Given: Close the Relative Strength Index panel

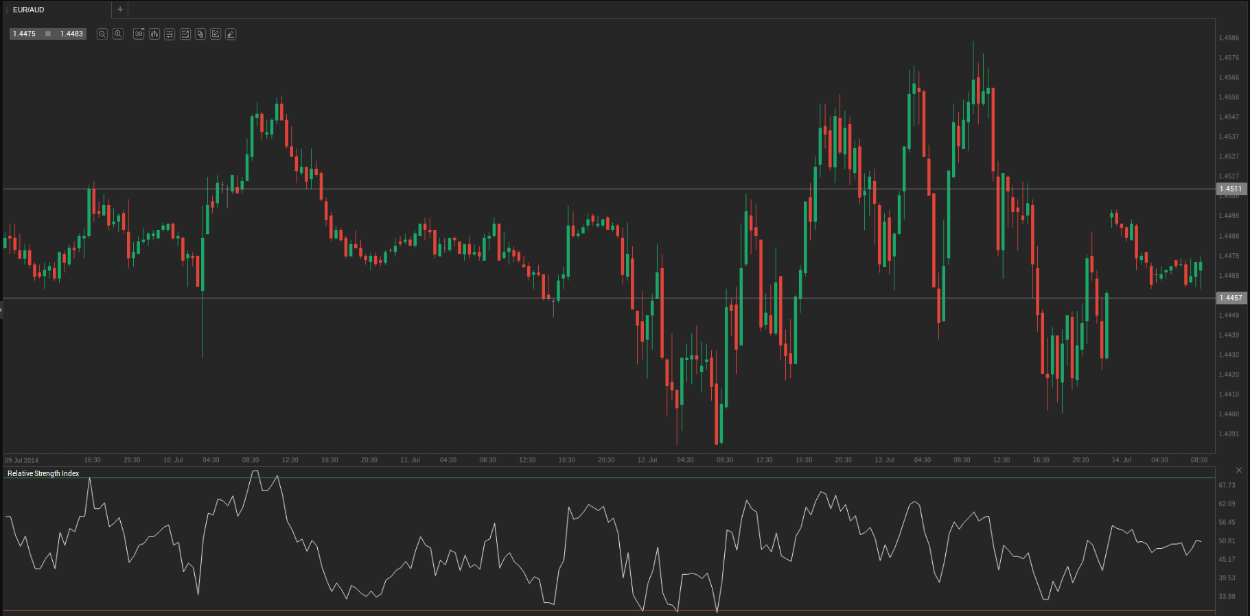Looking at the screenshot, I should (x=1239, y=470).
